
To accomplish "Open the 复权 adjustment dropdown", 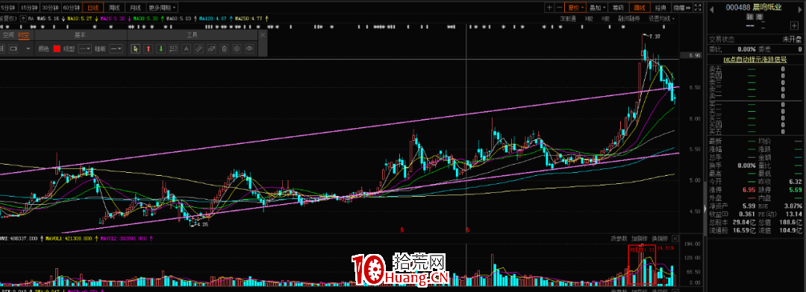I will 575,7.
